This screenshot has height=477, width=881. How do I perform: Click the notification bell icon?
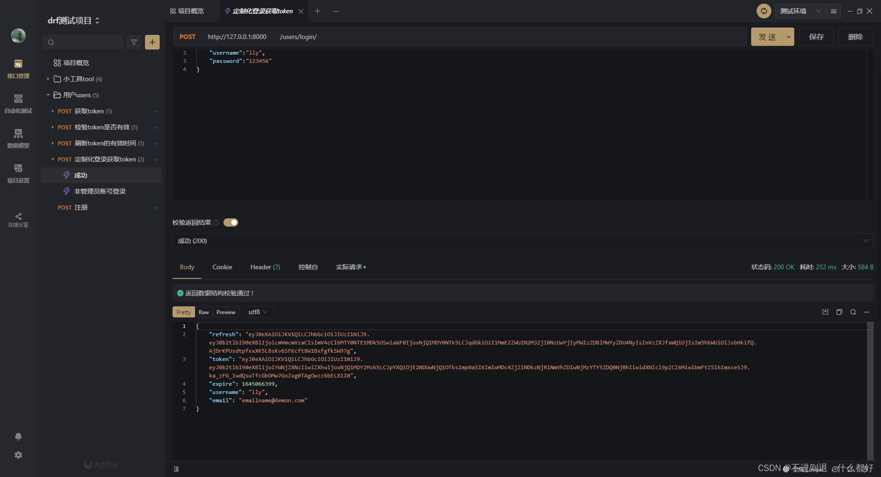[x=18, y=437]
